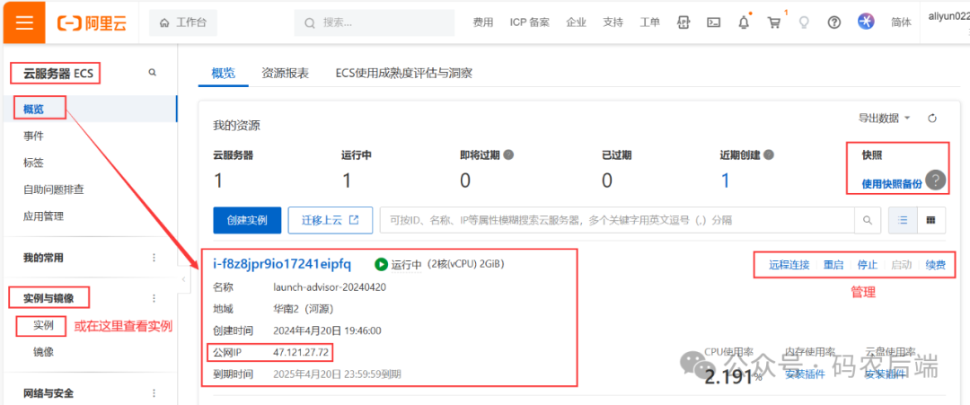Click the 近期创建 count 1

point(726,180)
